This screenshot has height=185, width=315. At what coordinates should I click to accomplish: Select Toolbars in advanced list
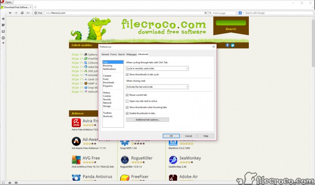click(107, 113)
